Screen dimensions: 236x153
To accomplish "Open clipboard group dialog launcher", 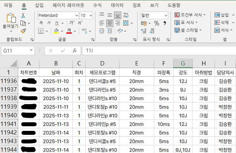I will point(32,40).
